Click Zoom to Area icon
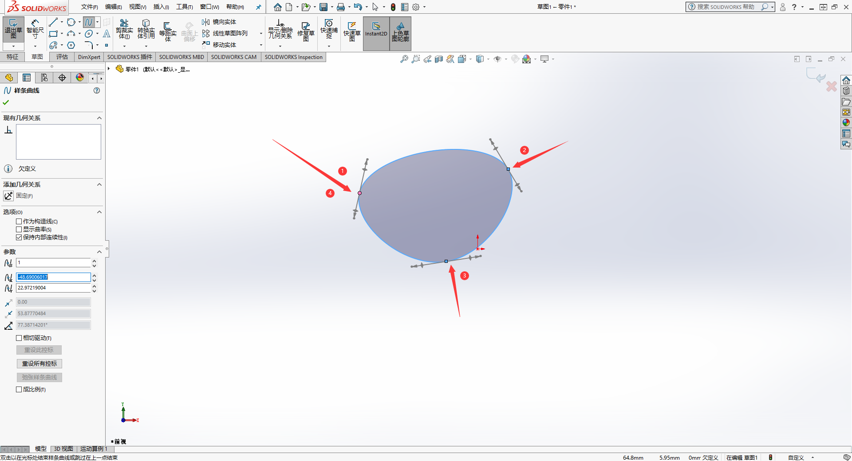The height and width of the screenshot is (461, 852). click(x=415, y=59)
